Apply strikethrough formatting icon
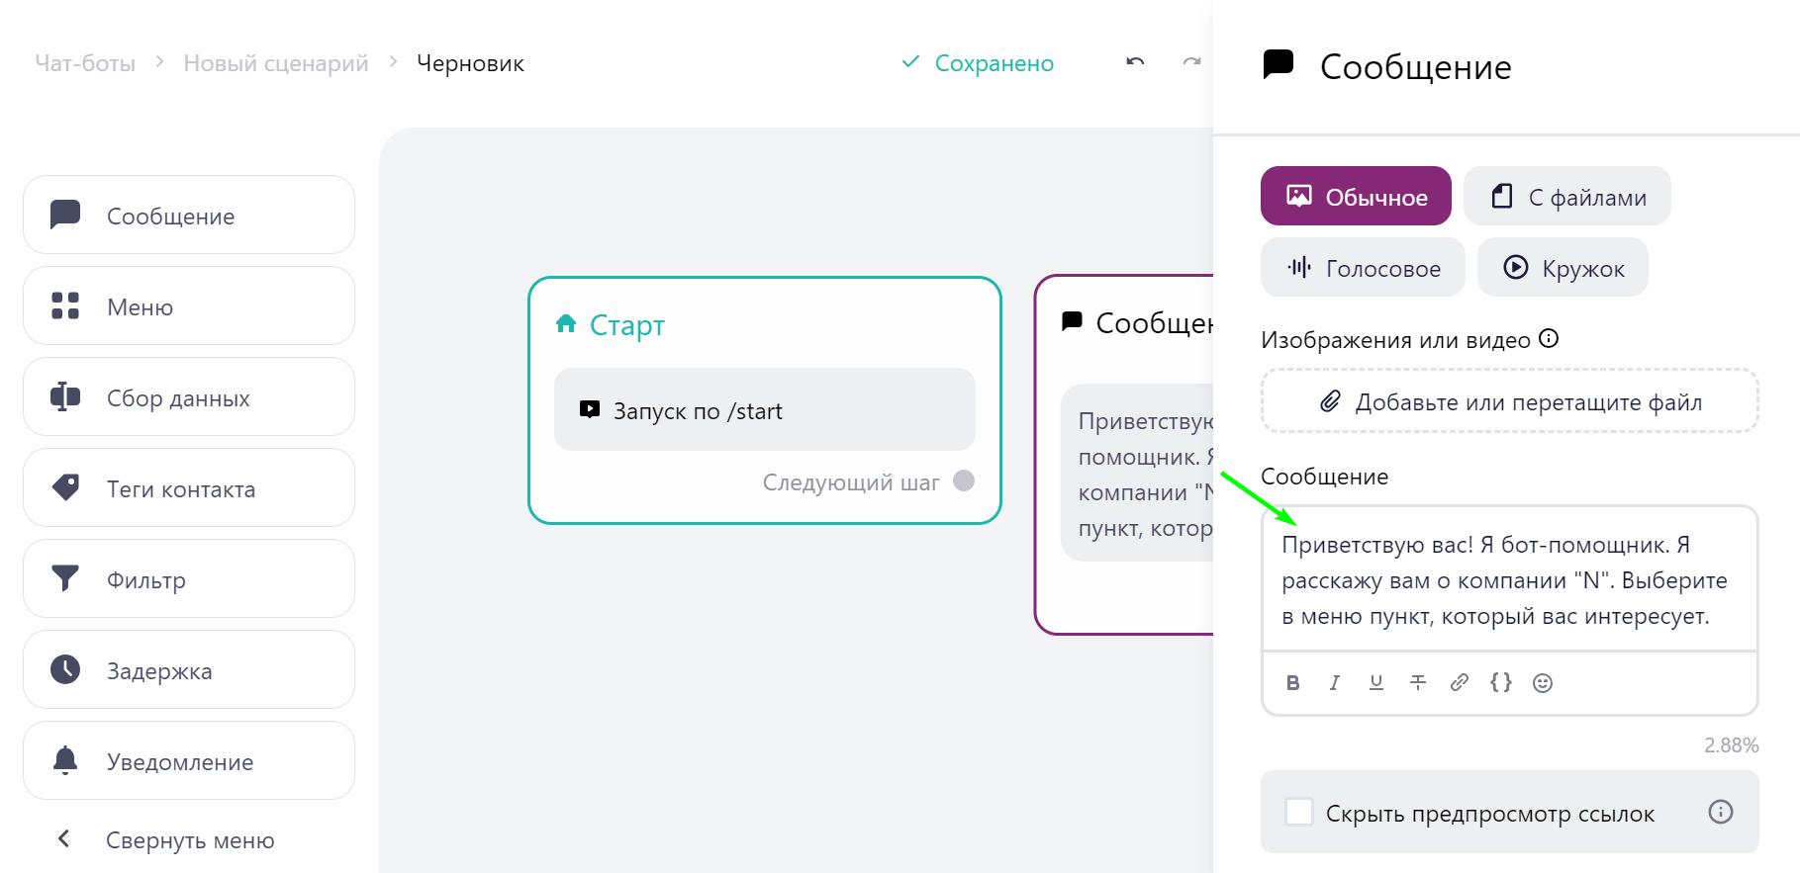Image resolution: width=1800 pixels, height=873 pixels. 1417,683
